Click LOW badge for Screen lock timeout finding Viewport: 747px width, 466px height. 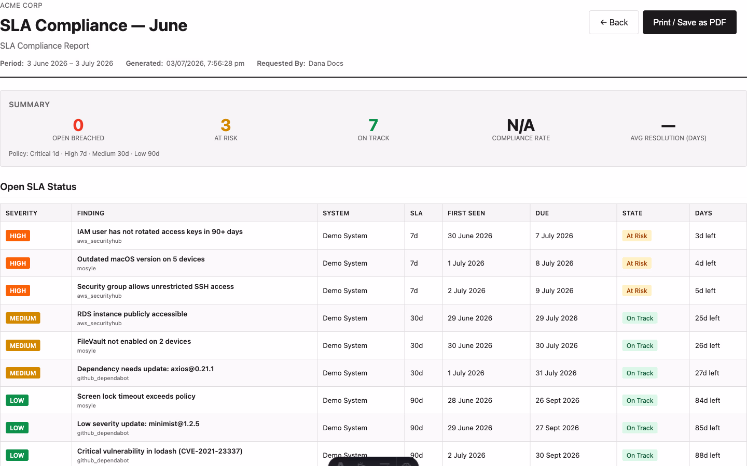coord(17,400)
